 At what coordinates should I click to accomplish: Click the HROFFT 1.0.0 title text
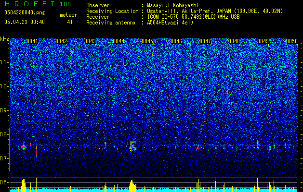[x=38, y=4]
